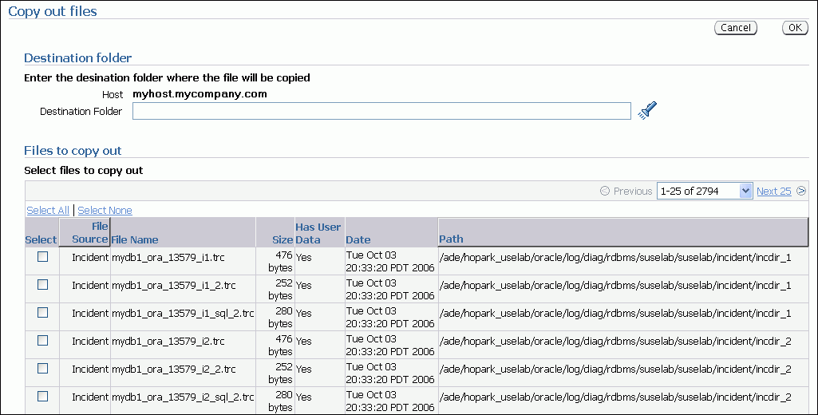Click the 252 bytes size for mydb1_ora_13579_i2_2.trc

[281, 373]
